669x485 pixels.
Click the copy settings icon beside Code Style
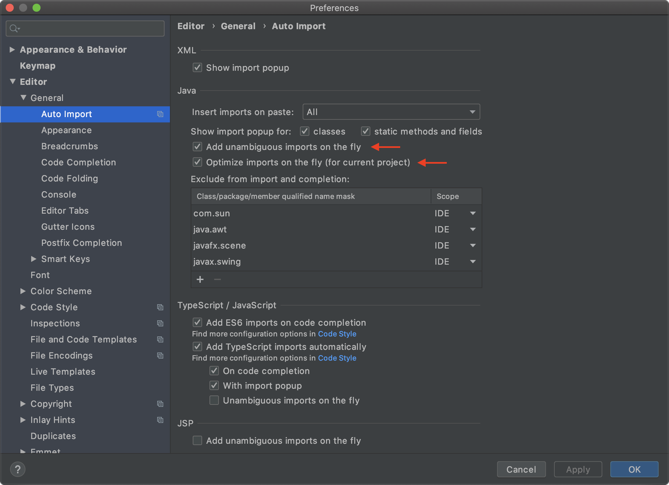coord(160,307)
